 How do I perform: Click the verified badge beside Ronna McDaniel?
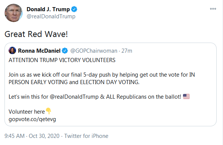coord(65,51)
